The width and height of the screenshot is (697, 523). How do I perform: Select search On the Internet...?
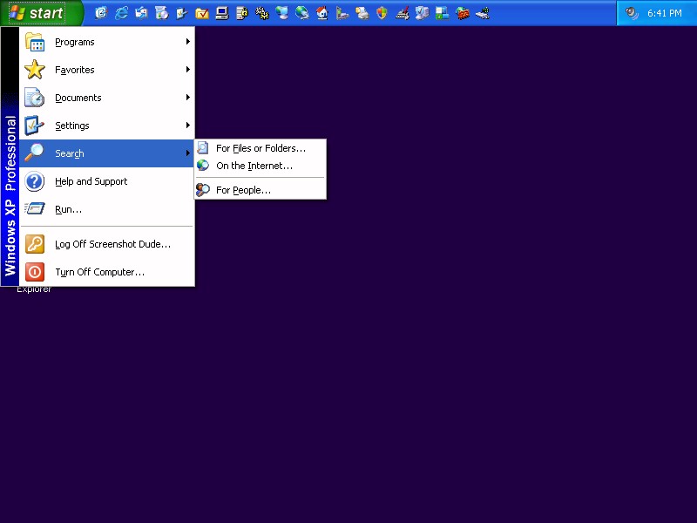[261, 166]
